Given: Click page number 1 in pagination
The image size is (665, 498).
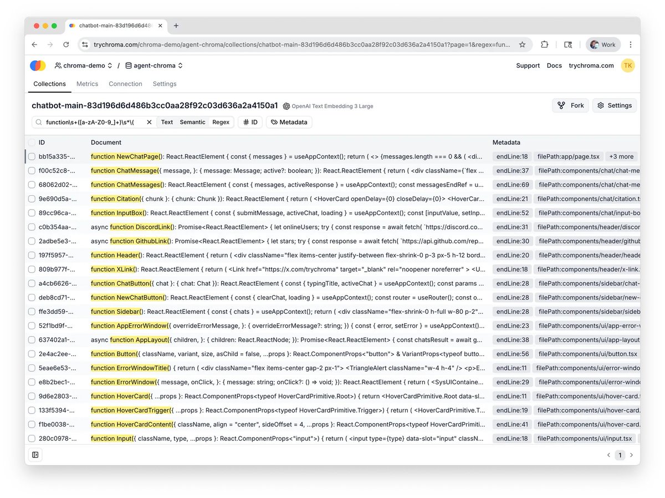Looking at the screenshot, I should 620,455.
